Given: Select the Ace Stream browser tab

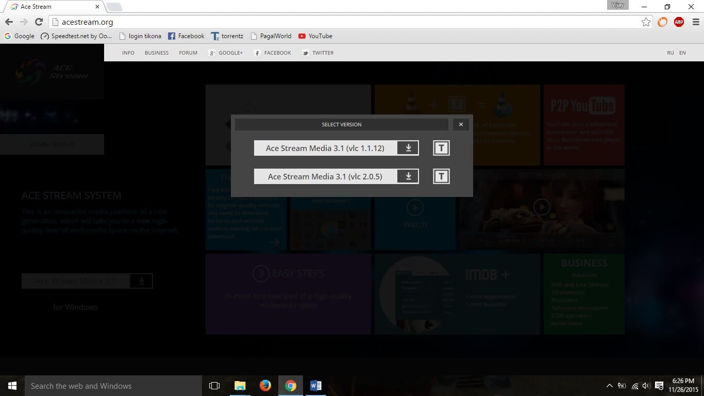Looking at the screenshot, I should click(54, 7).
